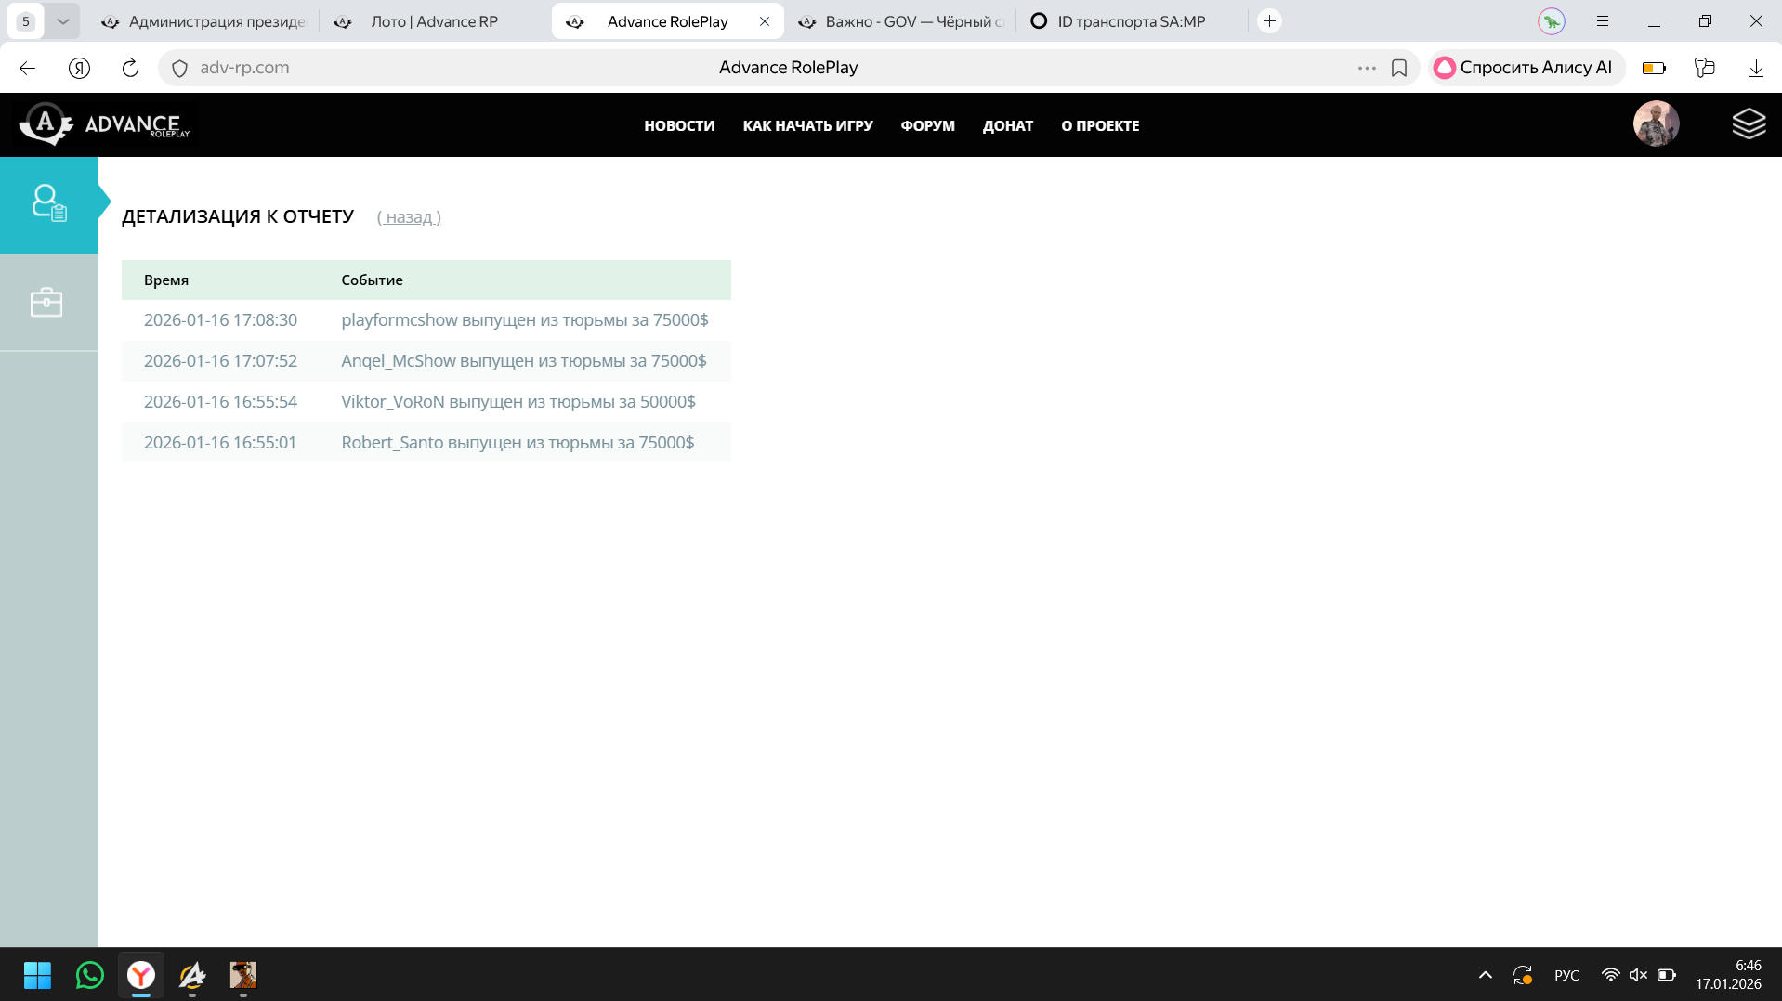Open the winged A launcher taskbar app
The image size is (1782, 1001).
pos(192,975)
